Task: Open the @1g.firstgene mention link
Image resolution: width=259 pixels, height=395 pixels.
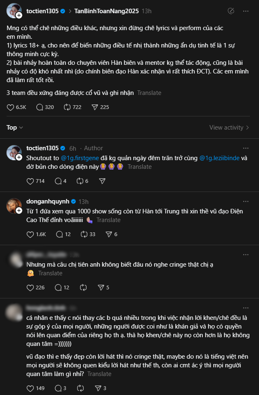Action: pyautogui.click(x=80, y=158)
